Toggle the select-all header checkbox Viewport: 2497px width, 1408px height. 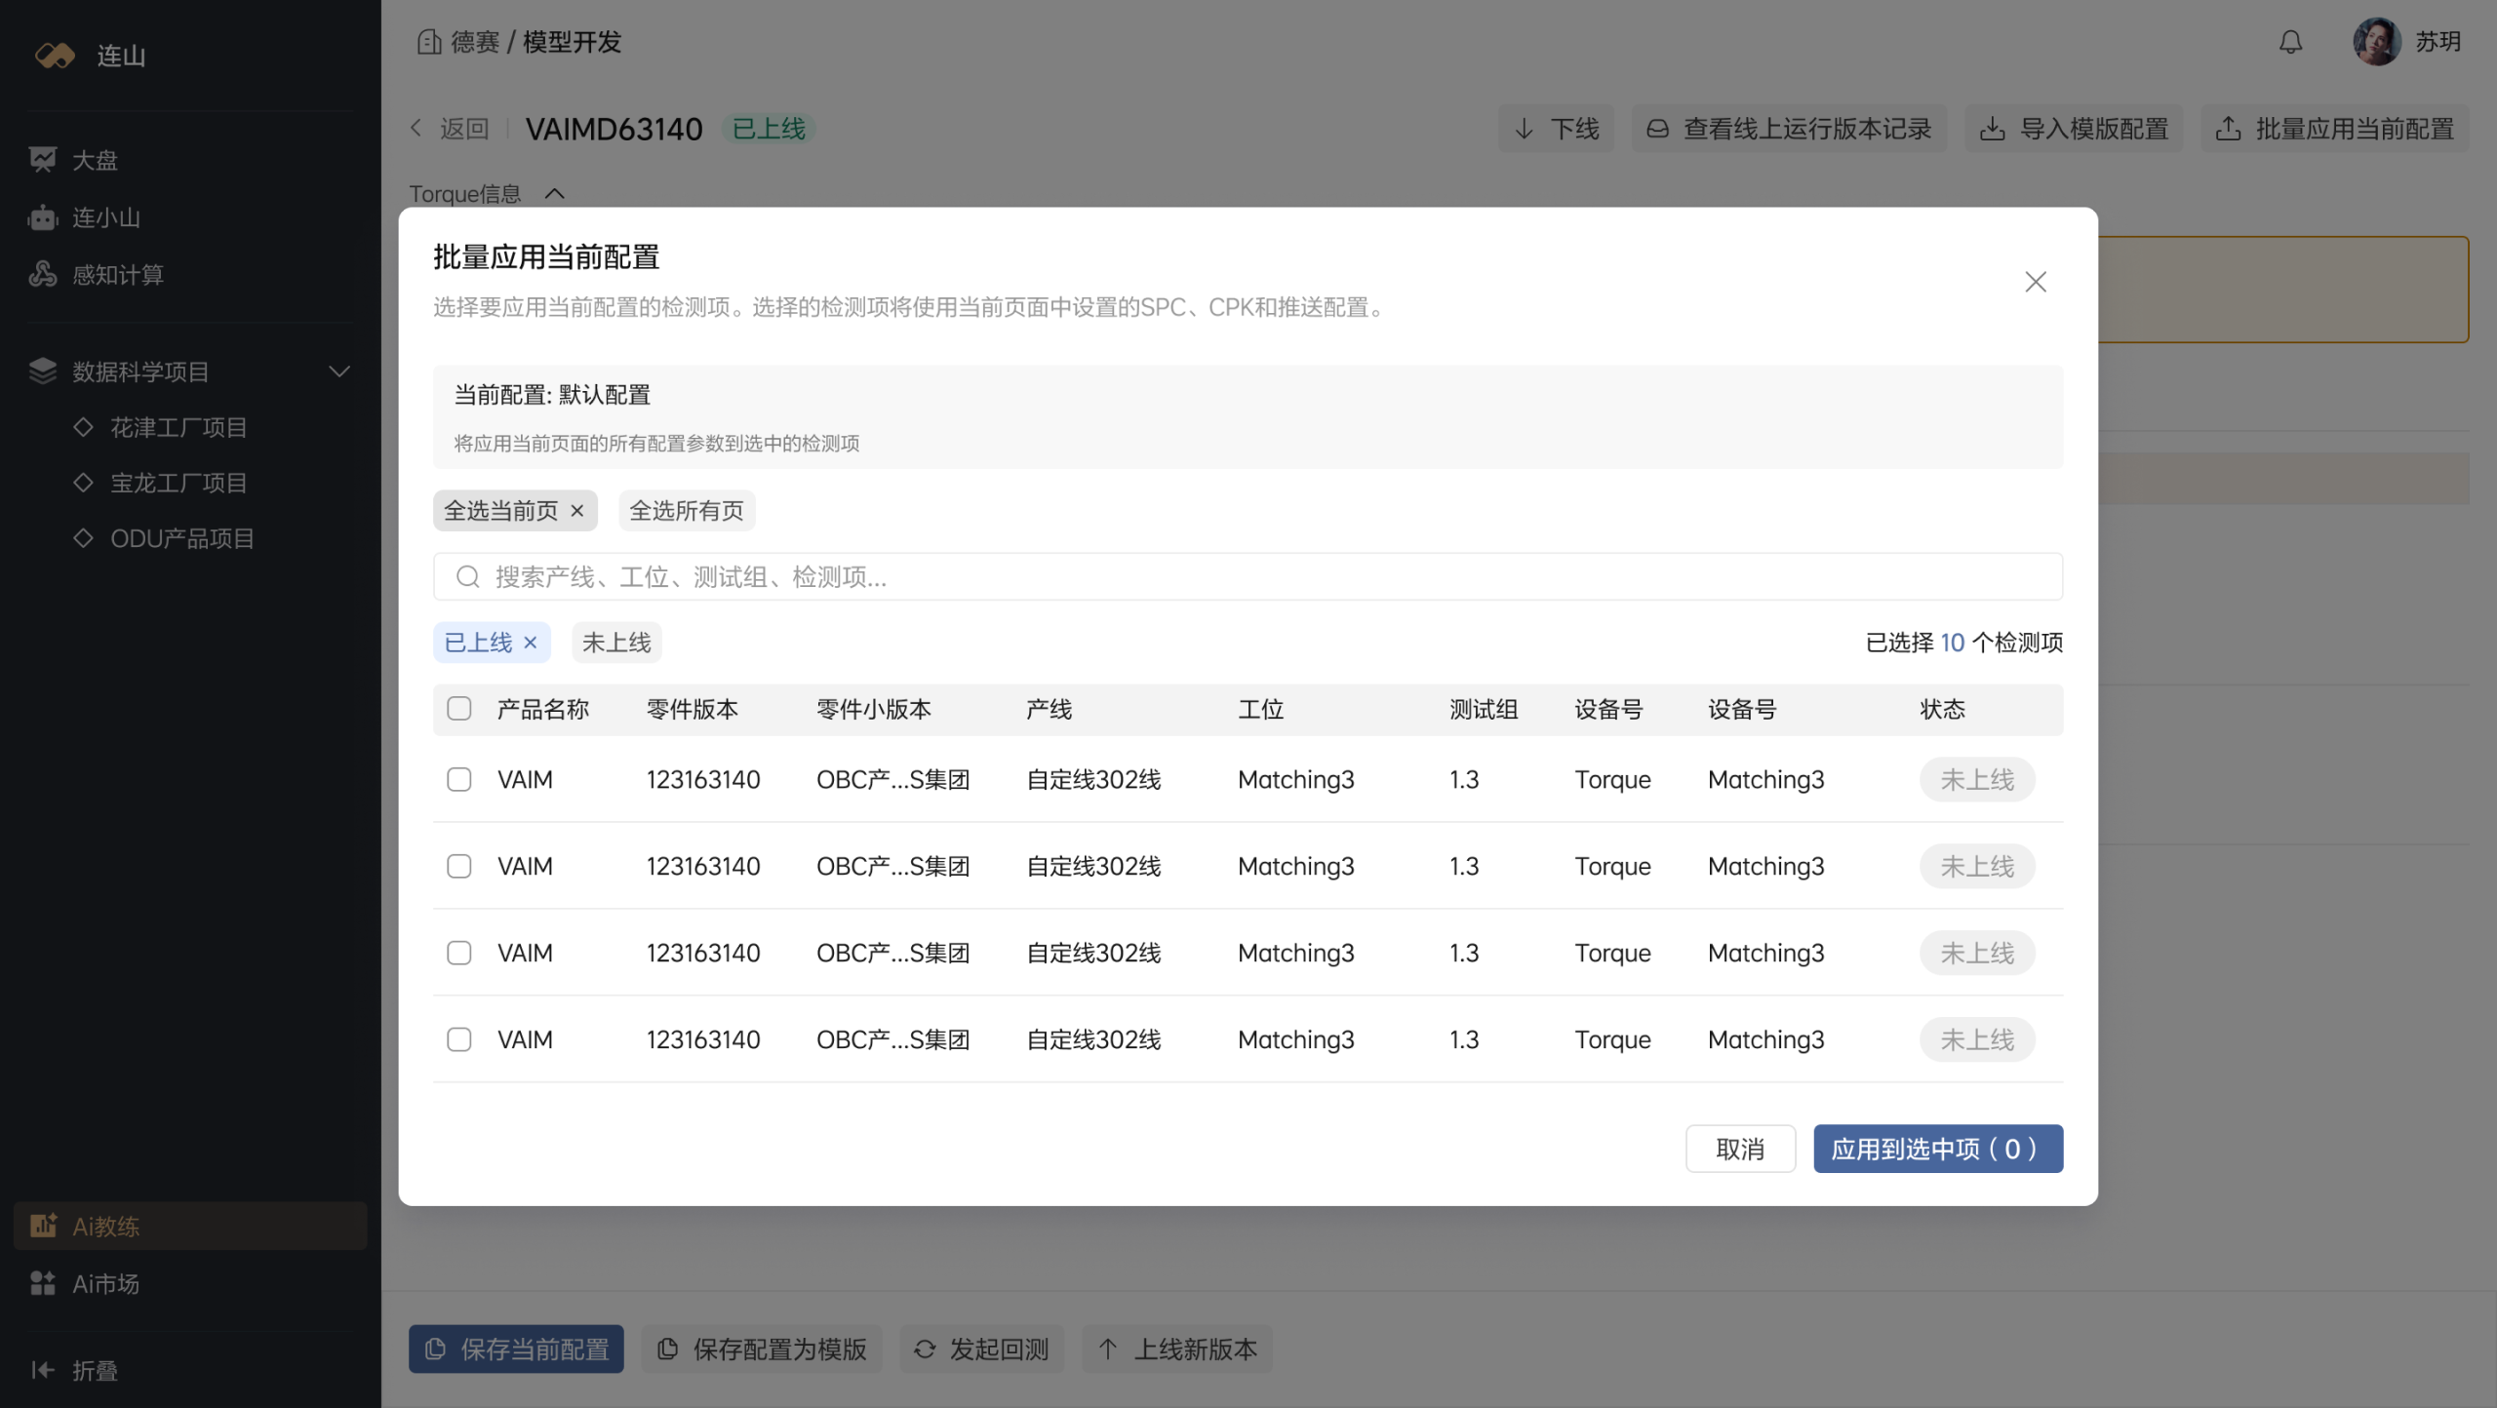point(458,709)
